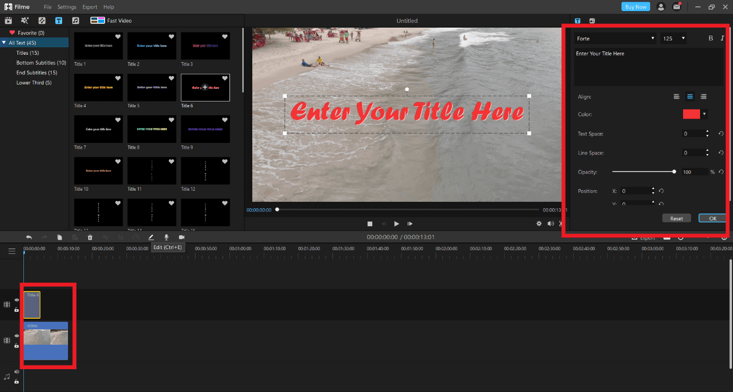This screenshot has height=392, width=733.
Task: Step to the next frame
Action: [410, 224]
